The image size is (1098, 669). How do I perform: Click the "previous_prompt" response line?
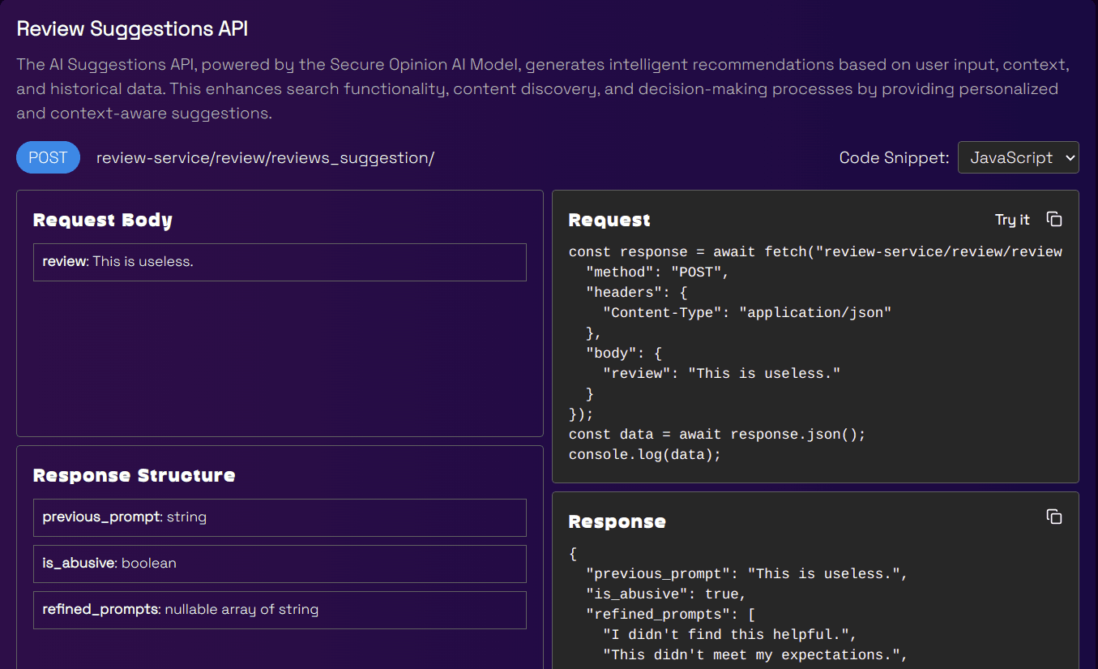(747, 573)
